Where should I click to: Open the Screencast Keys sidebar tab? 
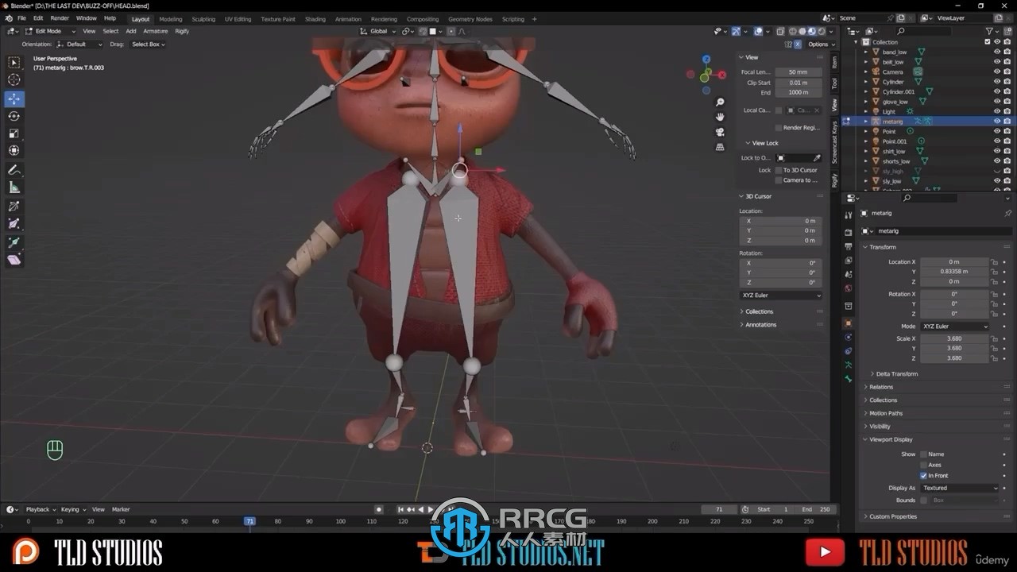(834, 143)
